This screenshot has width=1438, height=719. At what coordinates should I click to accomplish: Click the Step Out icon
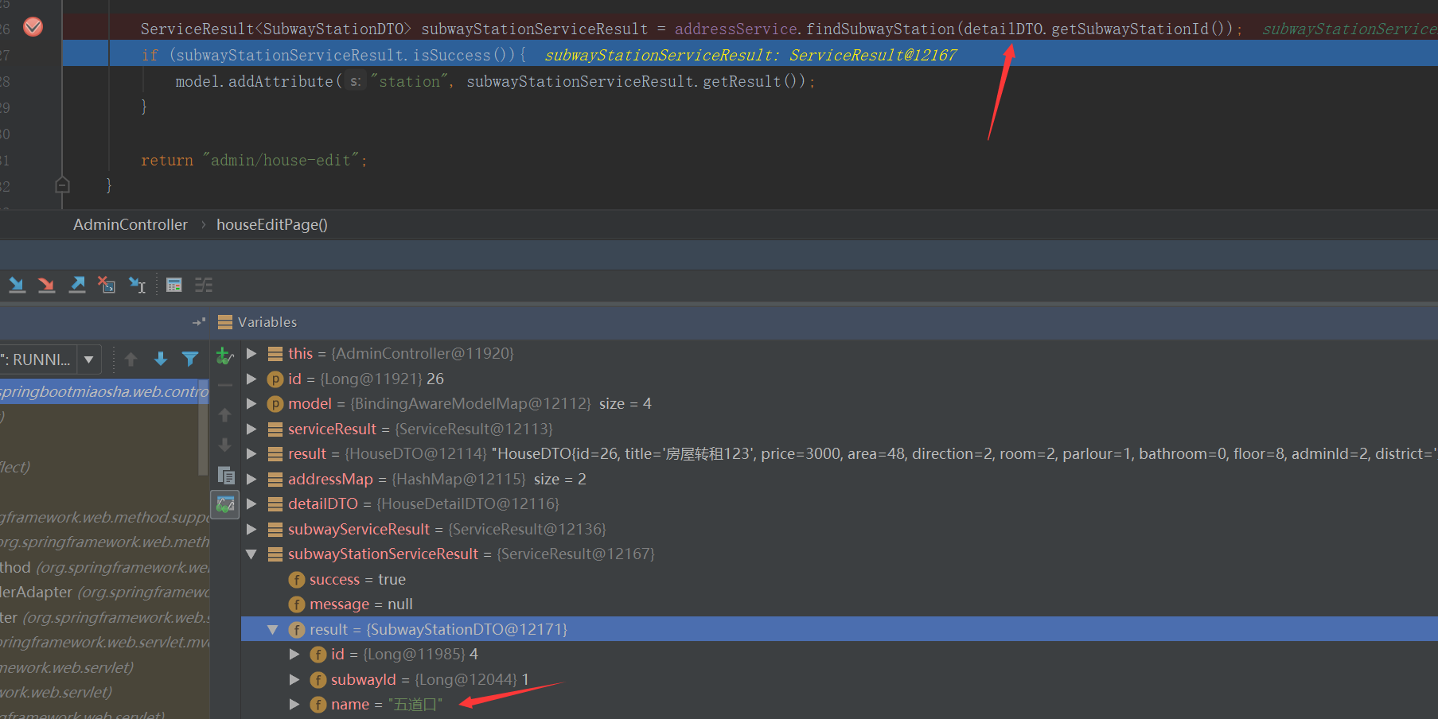click(x=76, y=284)
